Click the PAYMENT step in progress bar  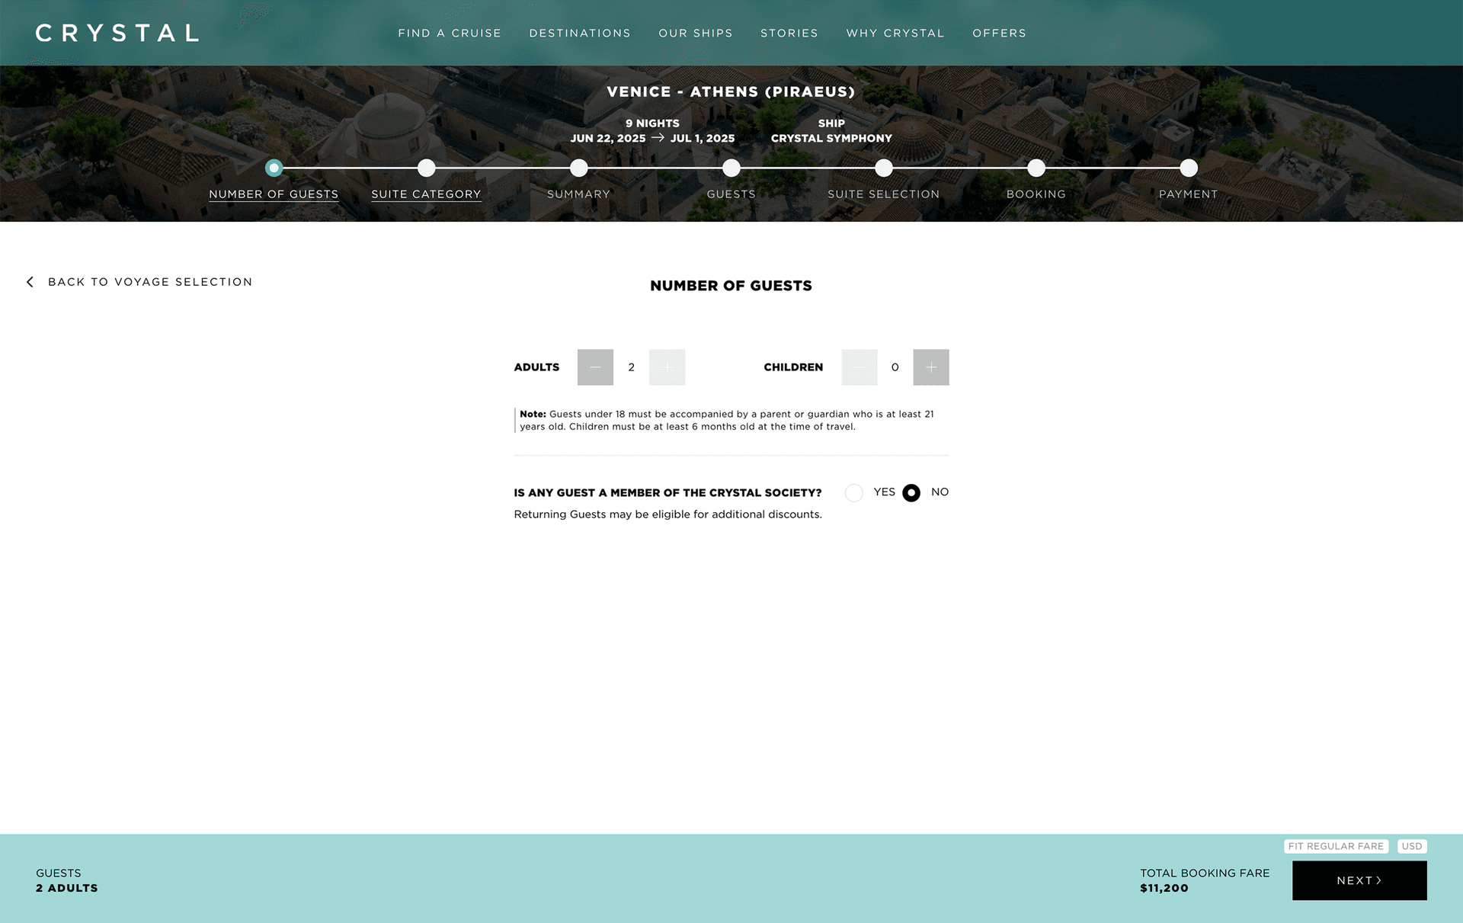(x=1188, y=167)
